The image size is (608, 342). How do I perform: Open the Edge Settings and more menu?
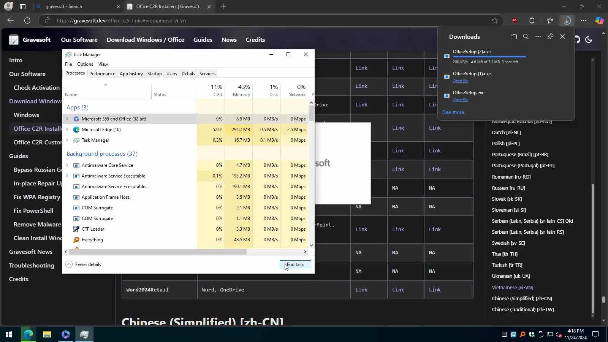[584, 21]
